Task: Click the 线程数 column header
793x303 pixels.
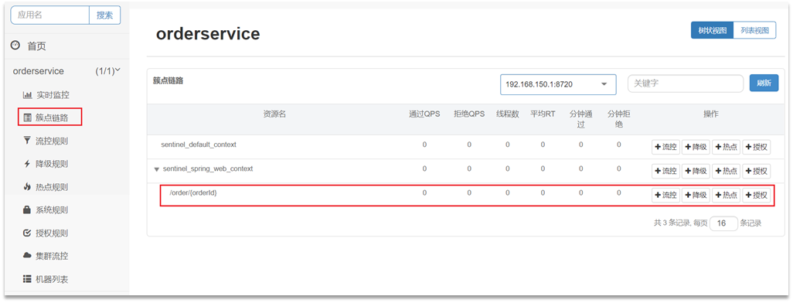Action: (507, 114)
